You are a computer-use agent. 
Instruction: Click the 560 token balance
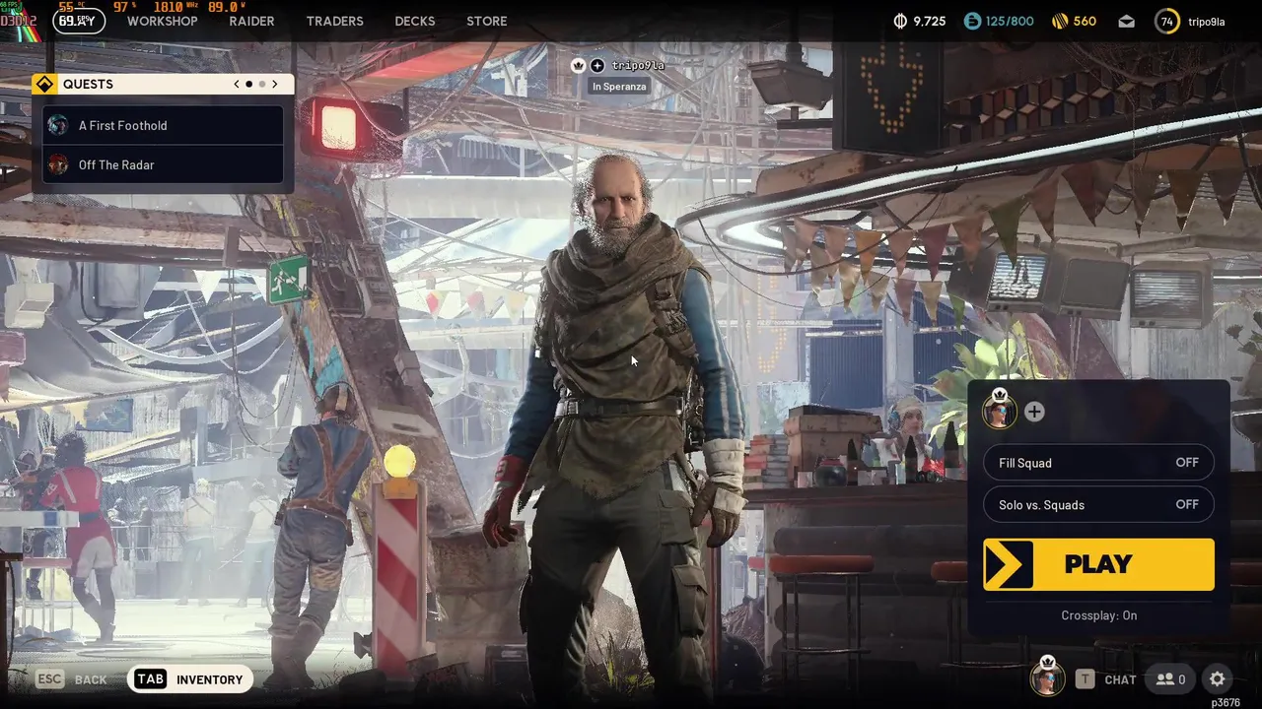(1085, 21)
